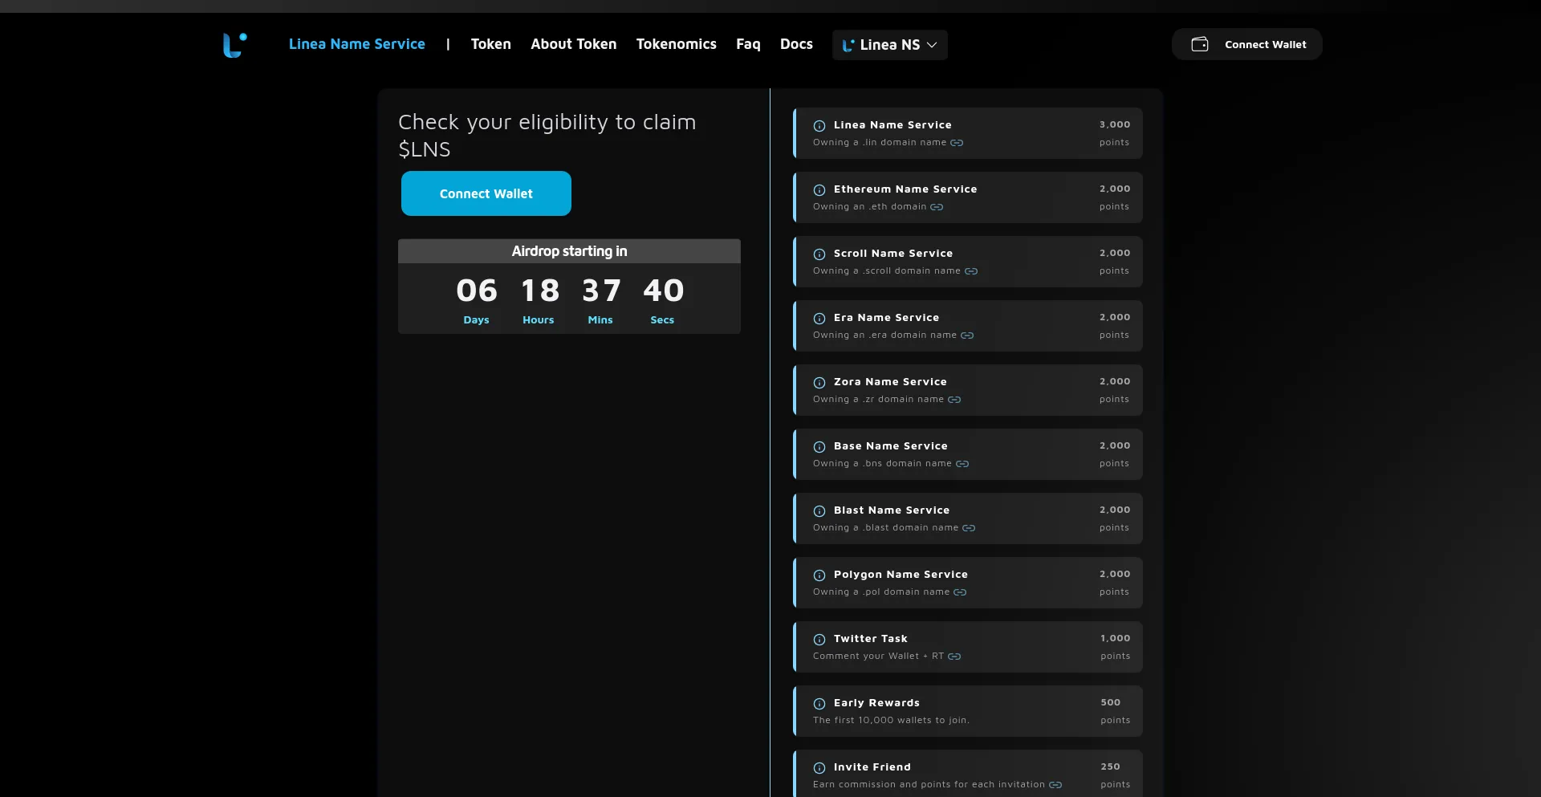Open link icon after Comment your Wallet + RT
This screenshot has height=797, width=1541.
pyautogui.click(x=954, y=657)
